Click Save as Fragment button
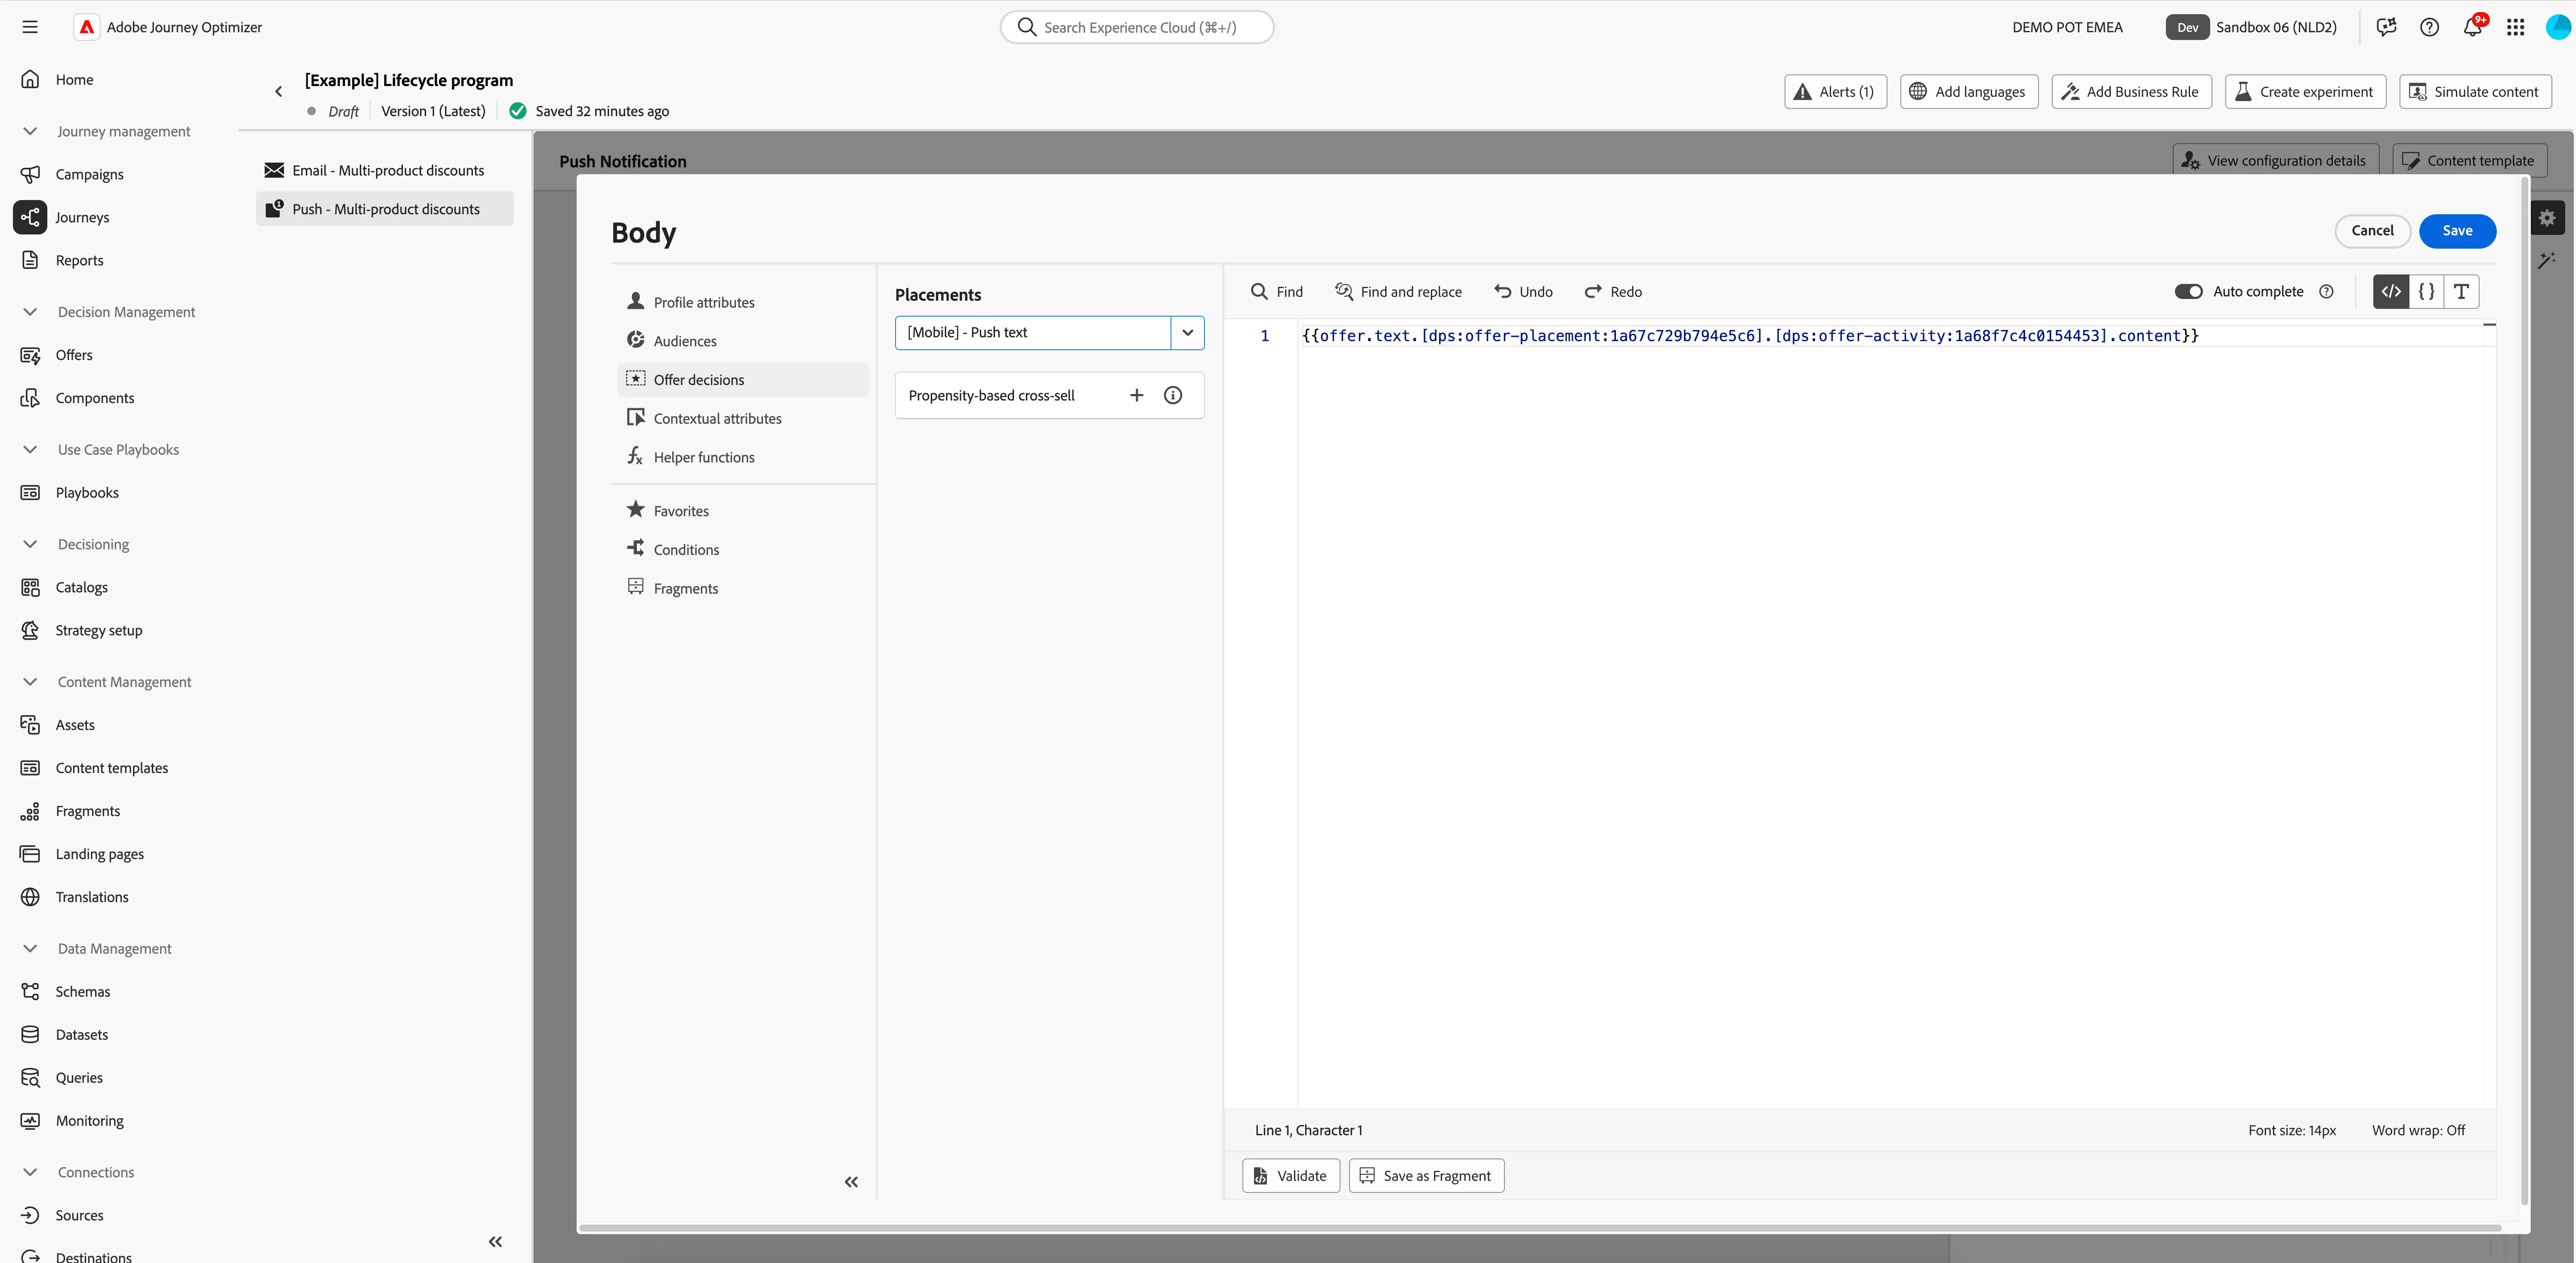2576x1263 pixels. (x=1426, y=1176)
